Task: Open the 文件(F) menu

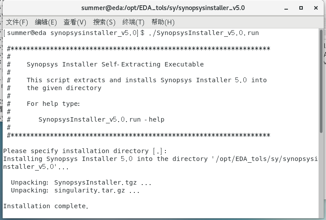Action: [17, 22]
